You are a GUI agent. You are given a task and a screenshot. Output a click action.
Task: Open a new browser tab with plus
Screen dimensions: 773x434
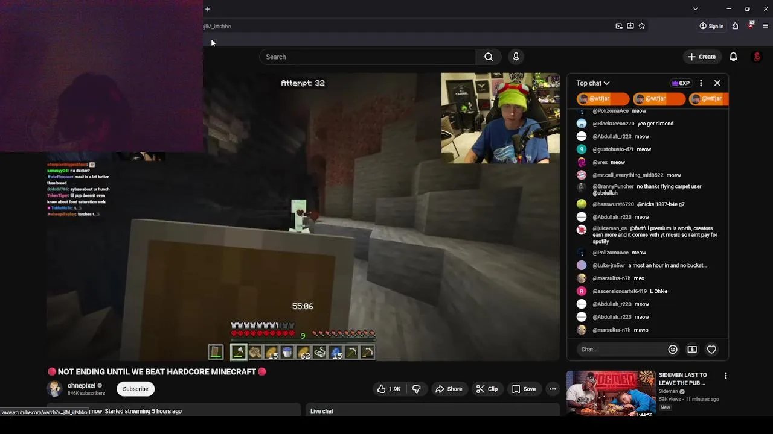click(x=208, y=9)
